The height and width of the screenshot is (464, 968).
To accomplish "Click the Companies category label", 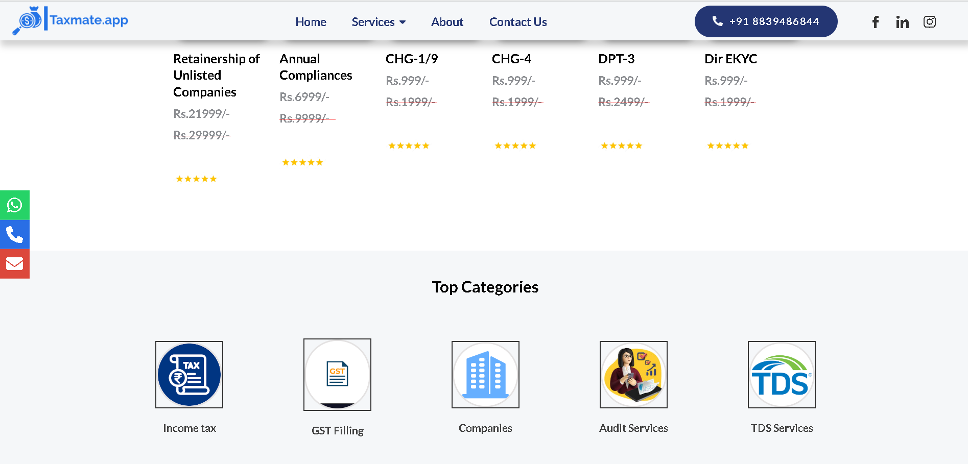I will point(485,428).
